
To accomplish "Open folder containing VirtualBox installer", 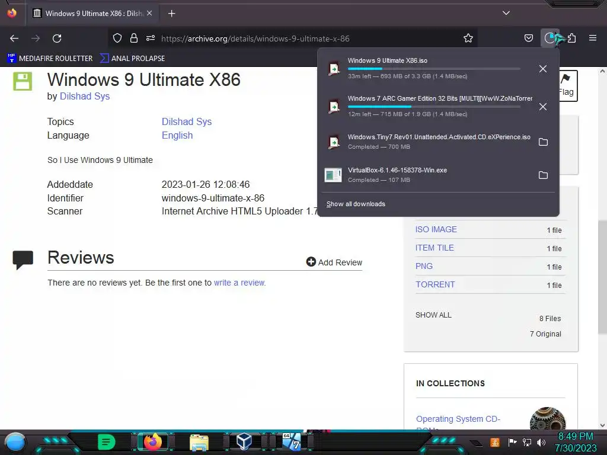I will tap(543, 175).
